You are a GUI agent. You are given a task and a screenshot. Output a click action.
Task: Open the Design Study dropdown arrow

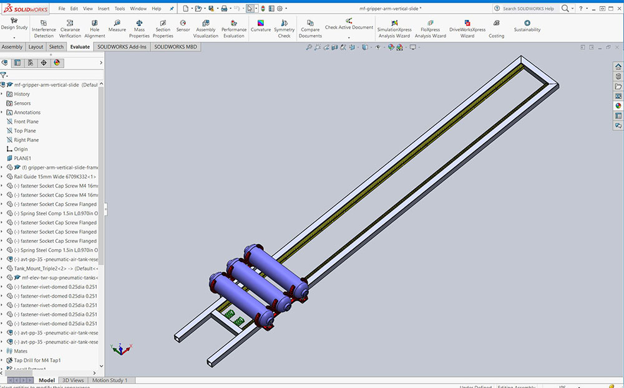point(14,38)
